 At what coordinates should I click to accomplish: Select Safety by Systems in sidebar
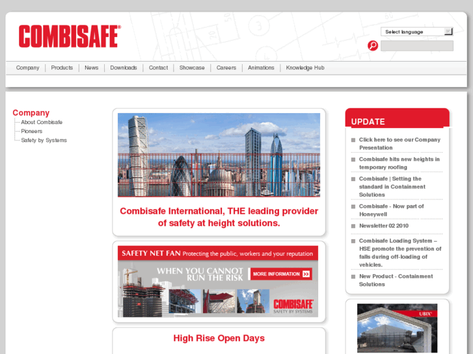coord(44,140)
